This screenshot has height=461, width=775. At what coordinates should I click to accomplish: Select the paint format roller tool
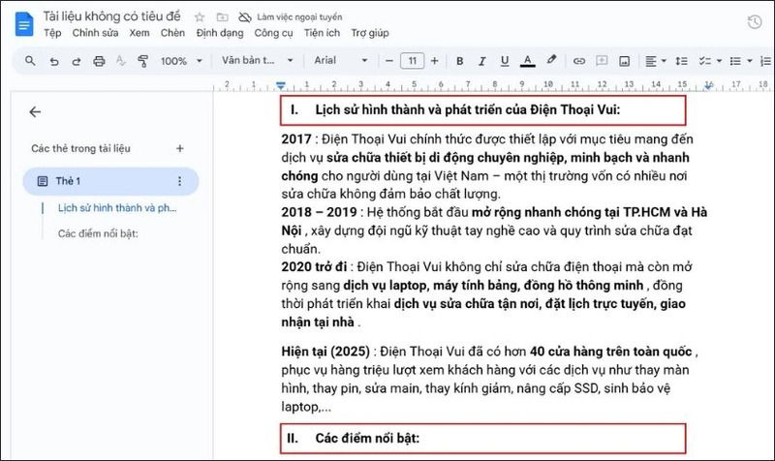pyautogui.click(x=143, y=61)
